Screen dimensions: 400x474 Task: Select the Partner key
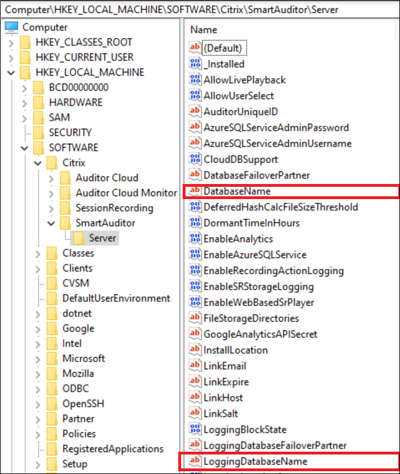click(78, 419)
